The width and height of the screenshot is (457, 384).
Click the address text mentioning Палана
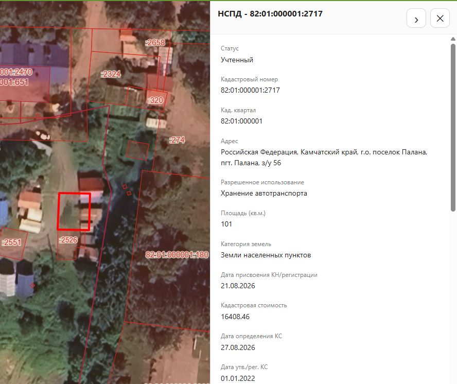[324, 158]
